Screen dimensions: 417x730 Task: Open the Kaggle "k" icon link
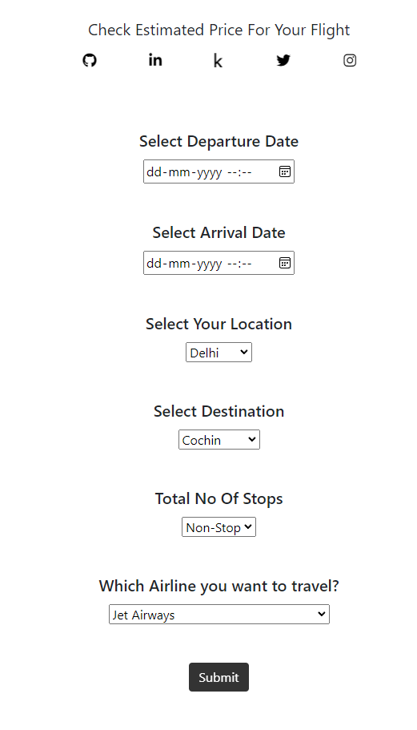(x=218, y=61)
